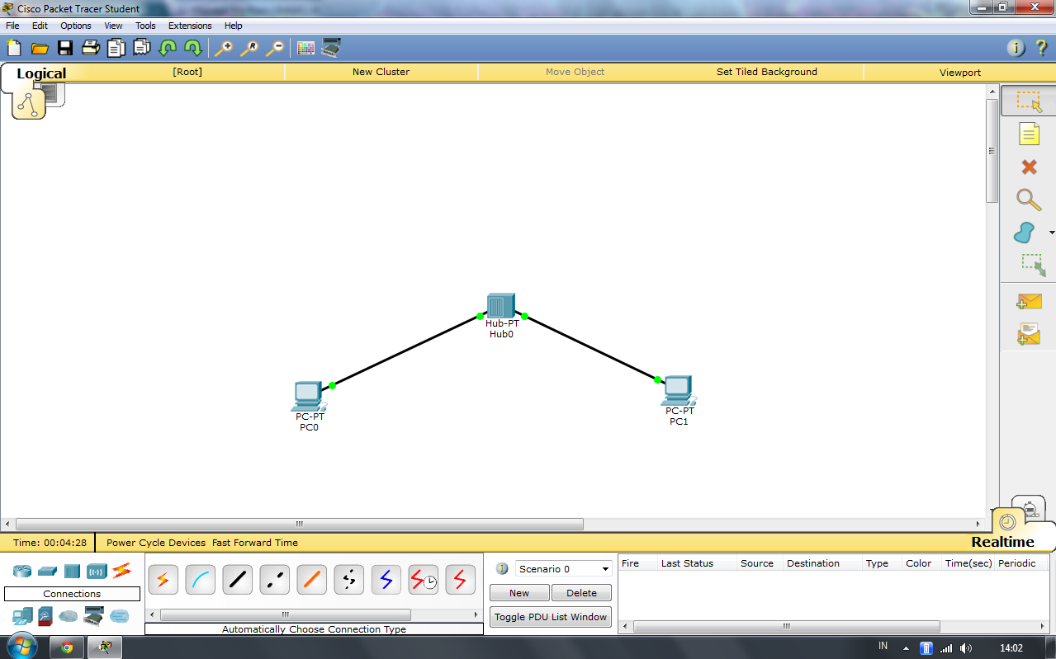Pick the Copper Straight-Through black cable
Viewport: 1056px width, 659px height.
237,580
